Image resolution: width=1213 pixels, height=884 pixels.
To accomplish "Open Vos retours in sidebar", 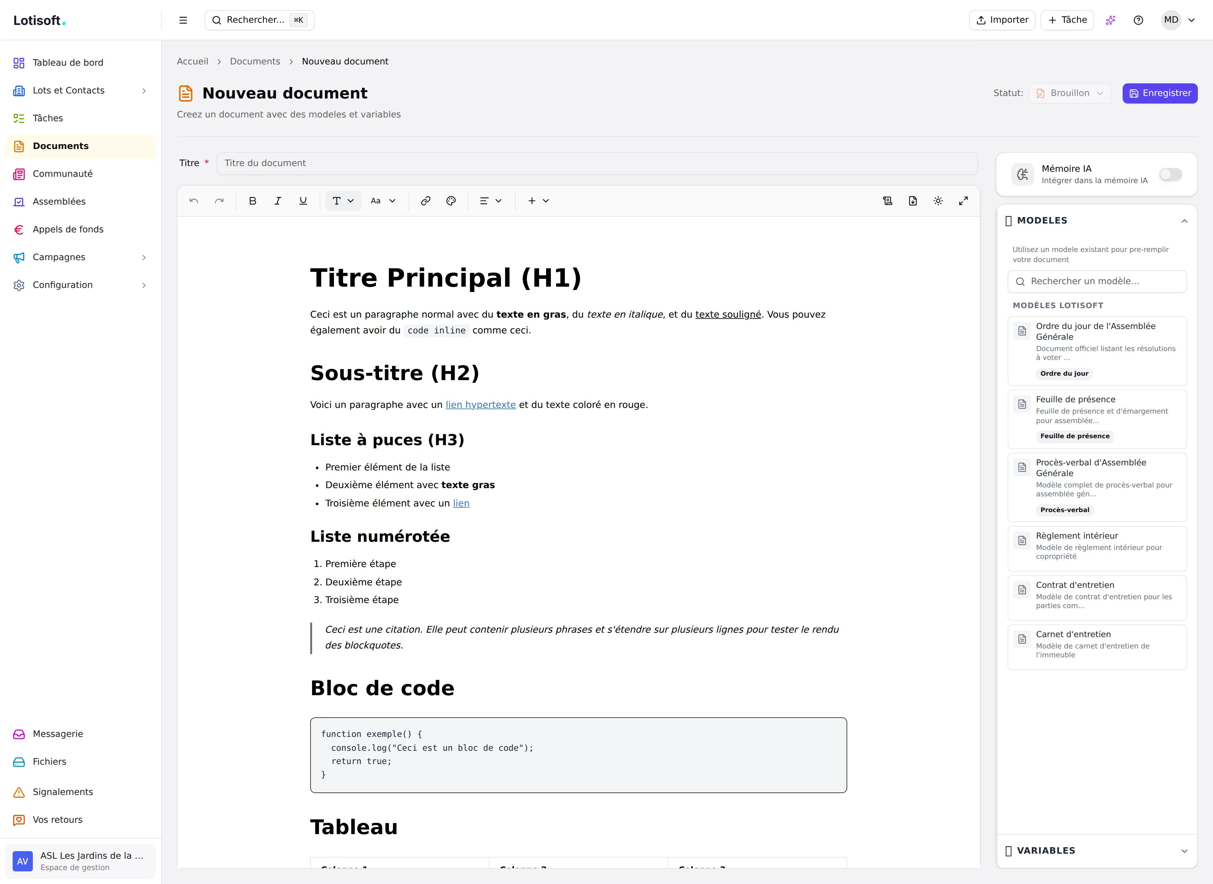I will tap(80, 820).
